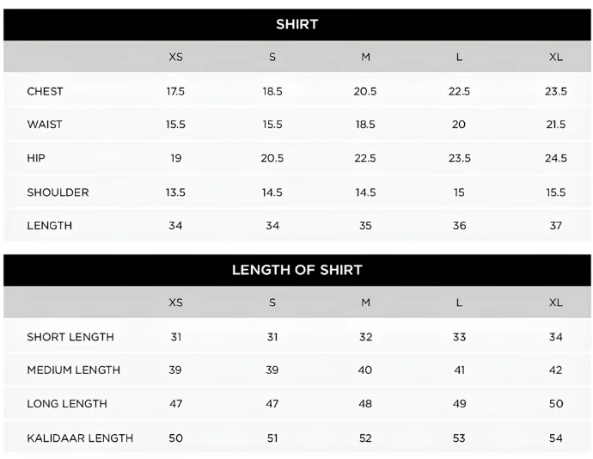Select the LONG LENGTH row label

coord(67,404)
